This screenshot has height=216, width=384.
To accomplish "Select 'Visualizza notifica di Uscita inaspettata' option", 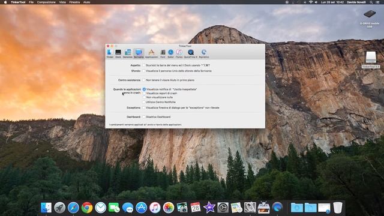I will click(144, 89).
